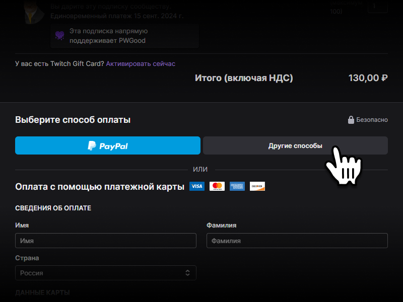
Task: Focus the 'Фамилия' last name field
Action: point(297,241)
